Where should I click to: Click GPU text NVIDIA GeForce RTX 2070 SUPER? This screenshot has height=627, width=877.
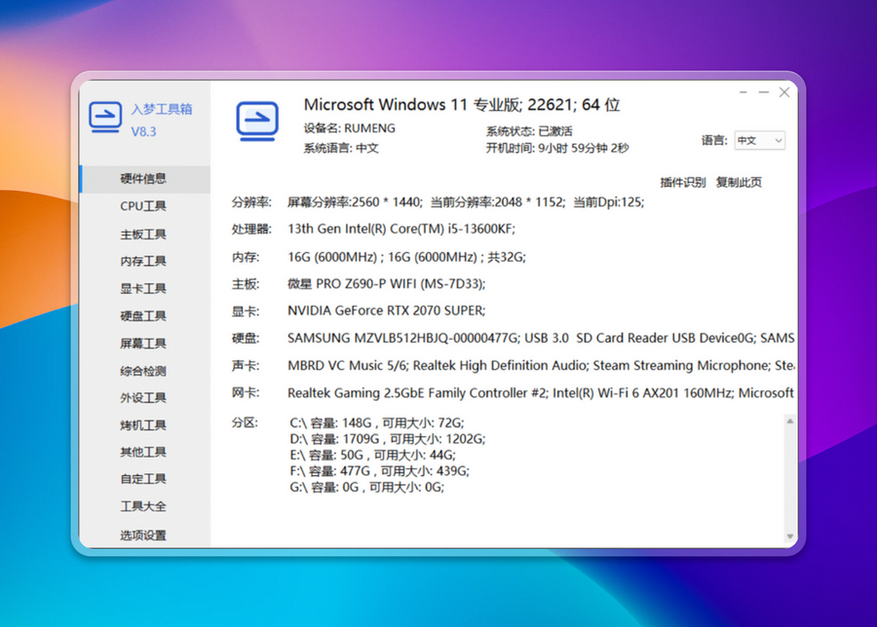pyautogui.click(x=387, y=311)
